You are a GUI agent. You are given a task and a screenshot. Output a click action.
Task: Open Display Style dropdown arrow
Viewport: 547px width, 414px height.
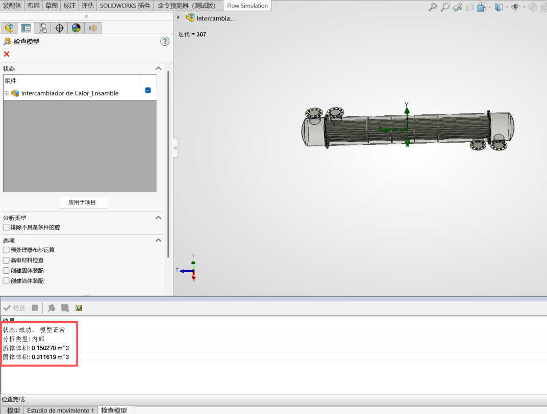coord(507,7)
